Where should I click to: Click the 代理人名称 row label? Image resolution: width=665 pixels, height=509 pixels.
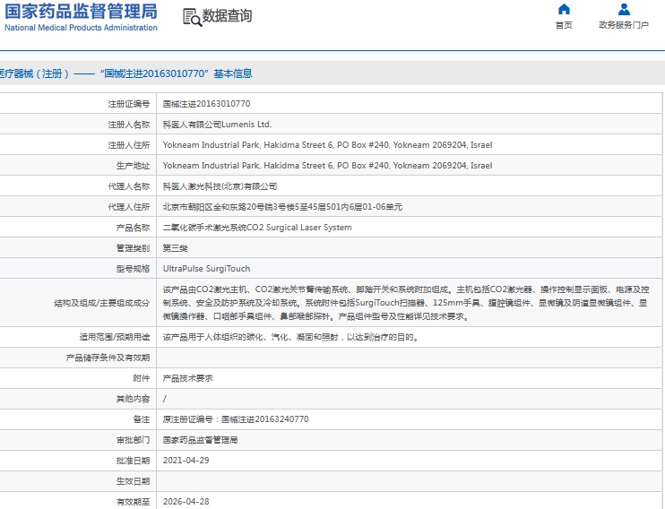128,186
